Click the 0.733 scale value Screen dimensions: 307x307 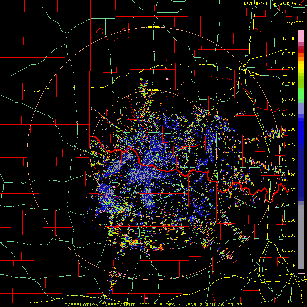289,114
